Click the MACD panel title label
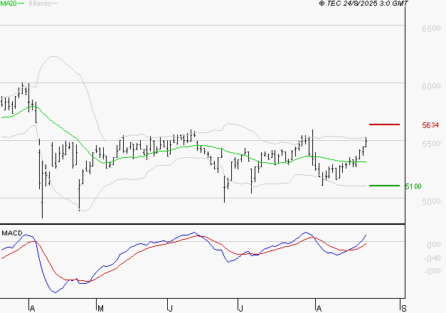This screenshot has height=313, width=446. (x=12, y=233)
